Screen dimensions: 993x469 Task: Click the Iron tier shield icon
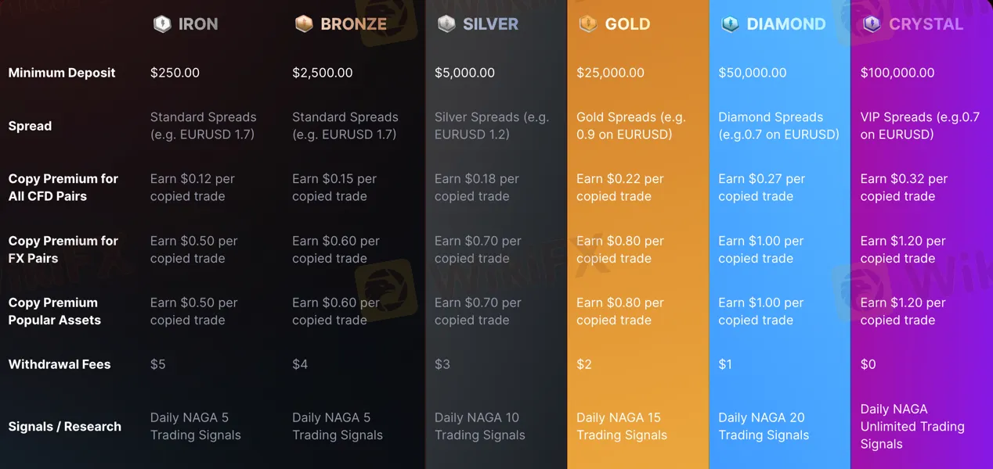click(162, 24)
